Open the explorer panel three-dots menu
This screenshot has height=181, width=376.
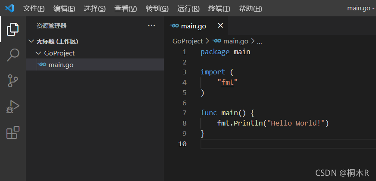point(151,26)
